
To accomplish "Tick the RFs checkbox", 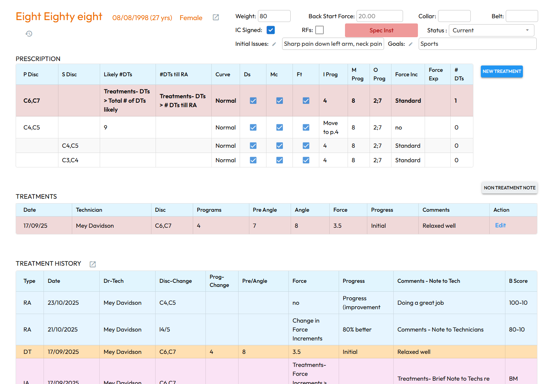I will click(x=320, y=30).
